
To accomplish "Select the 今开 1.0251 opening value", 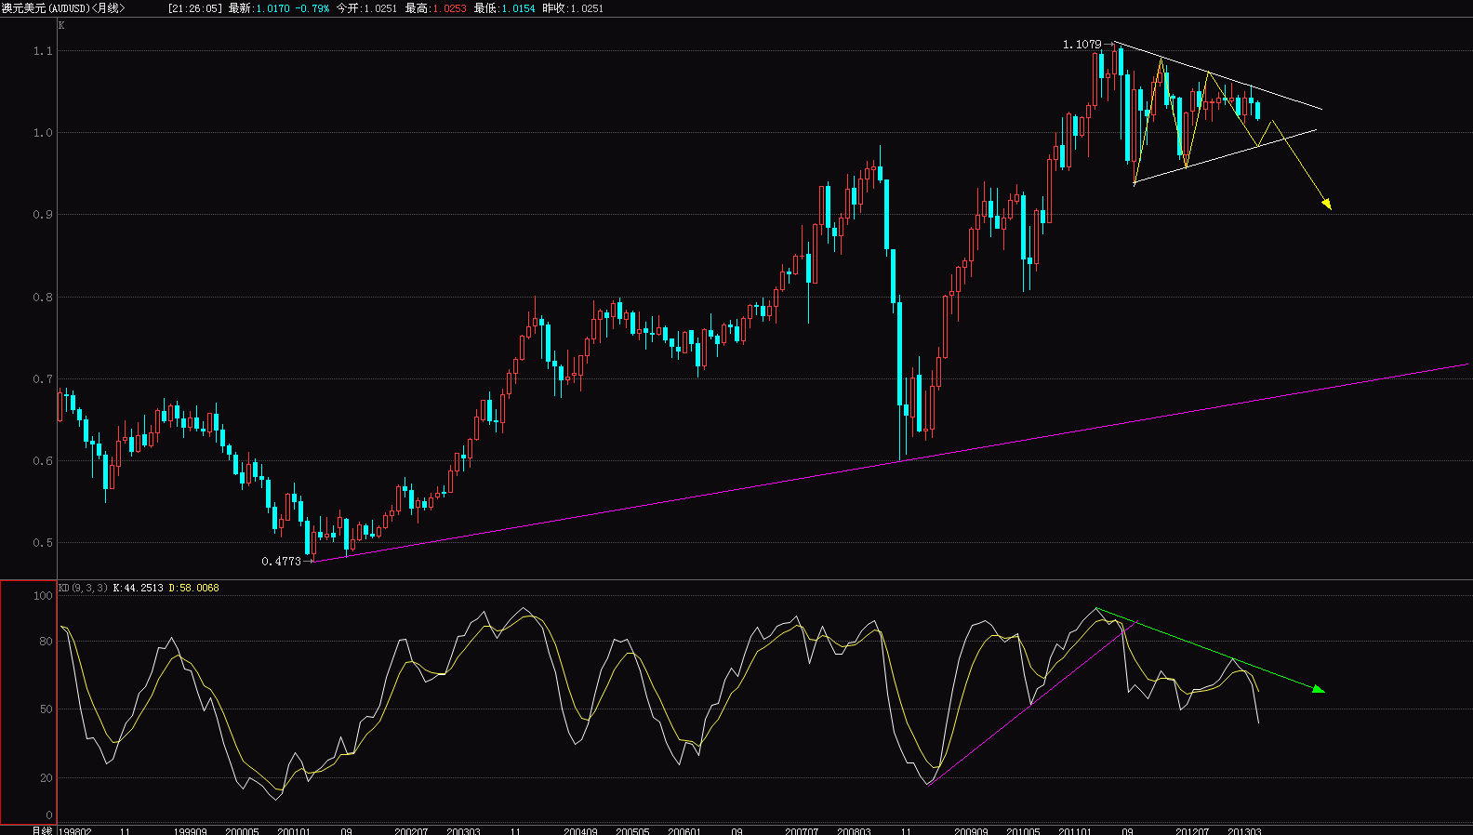I will 366,8.
